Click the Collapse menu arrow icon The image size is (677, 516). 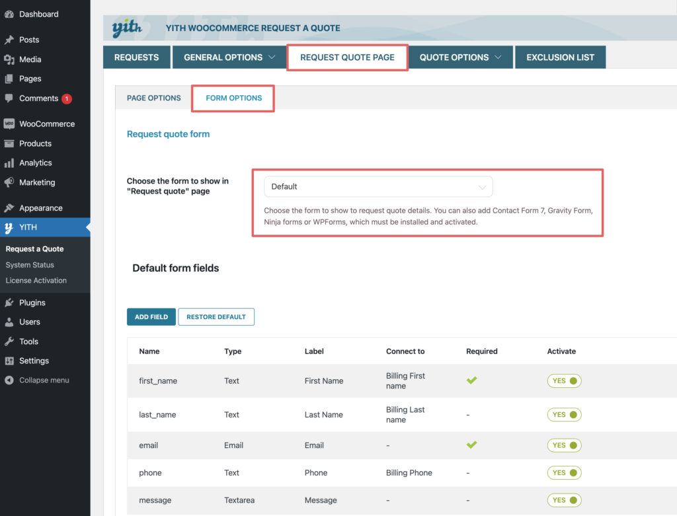point(9,381)
